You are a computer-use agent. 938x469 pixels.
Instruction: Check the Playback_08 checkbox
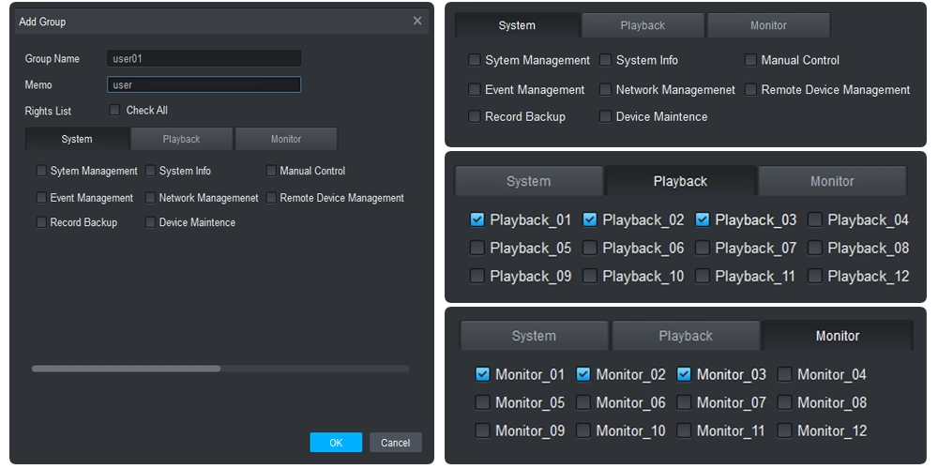[x=815, y=249]
